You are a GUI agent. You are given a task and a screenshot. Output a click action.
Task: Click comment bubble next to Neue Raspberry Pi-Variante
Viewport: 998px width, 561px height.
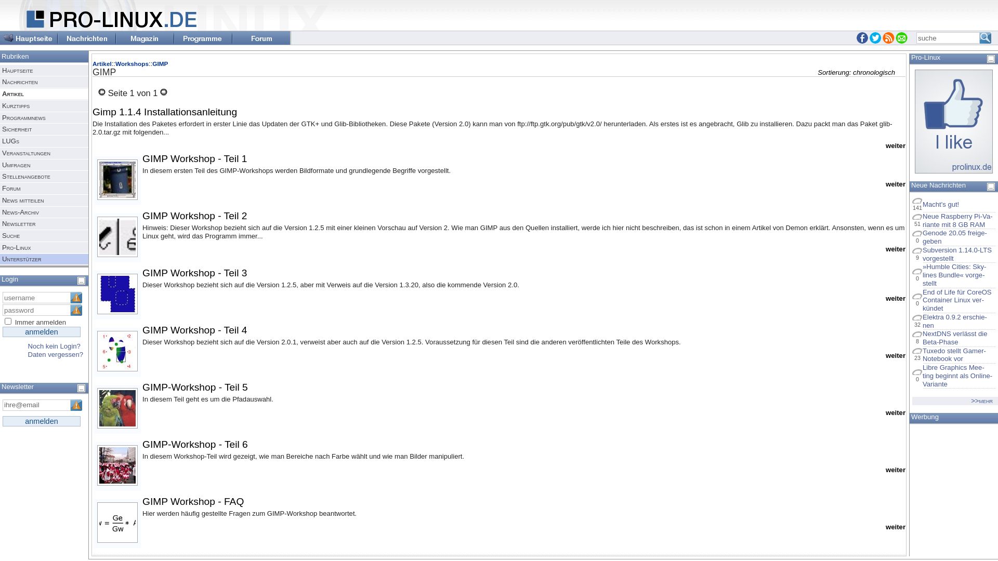[917, 217]
